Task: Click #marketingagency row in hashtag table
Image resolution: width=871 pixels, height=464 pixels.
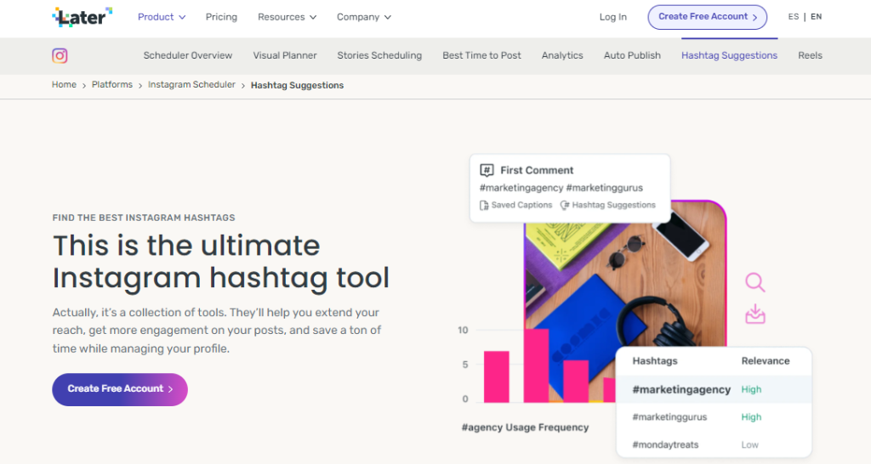Action: click(x=714, y=389)
